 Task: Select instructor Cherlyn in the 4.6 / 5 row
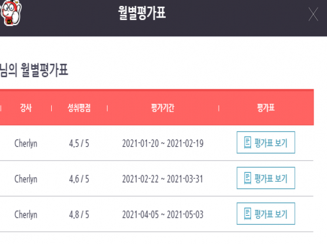click(x=26, y=179)
